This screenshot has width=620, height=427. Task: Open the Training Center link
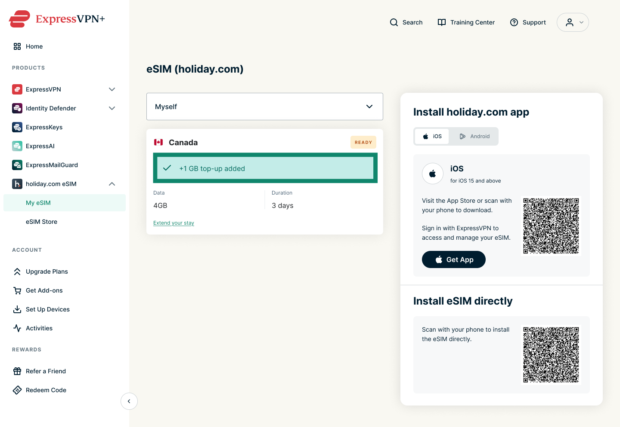(x=466, y=22)
